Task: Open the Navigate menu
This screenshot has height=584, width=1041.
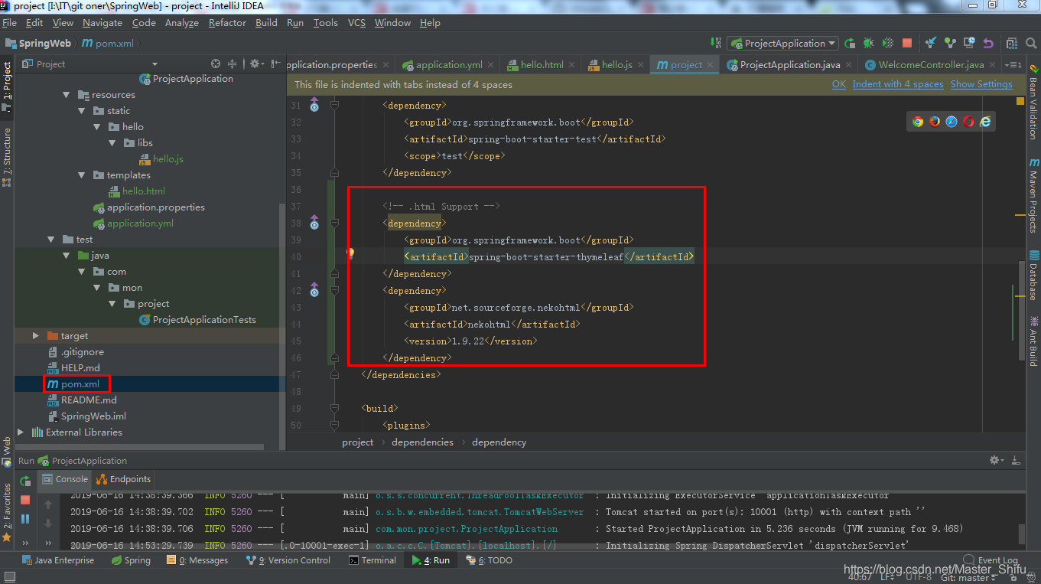Action: click(102, 22)
